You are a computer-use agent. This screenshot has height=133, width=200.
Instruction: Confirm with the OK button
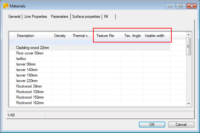[x=152, y=125]
